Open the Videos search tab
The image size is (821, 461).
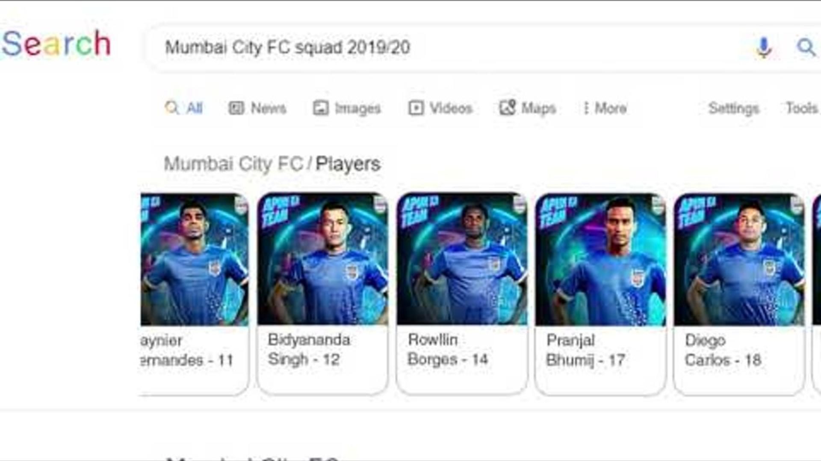[440, 108]
